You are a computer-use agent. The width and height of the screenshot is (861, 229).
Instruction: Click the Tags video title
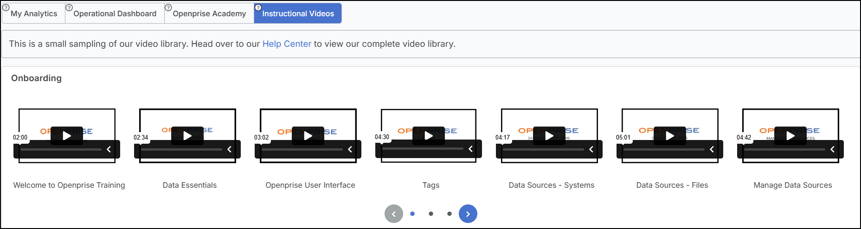pos(431,185)
